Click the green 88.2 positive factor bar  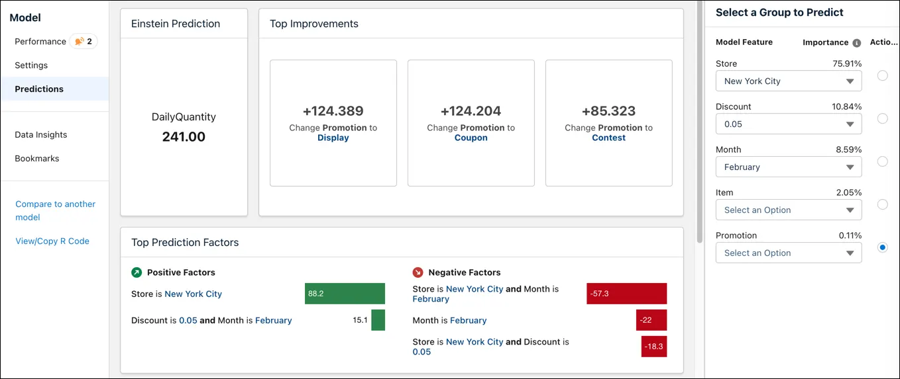coord(345,294)
